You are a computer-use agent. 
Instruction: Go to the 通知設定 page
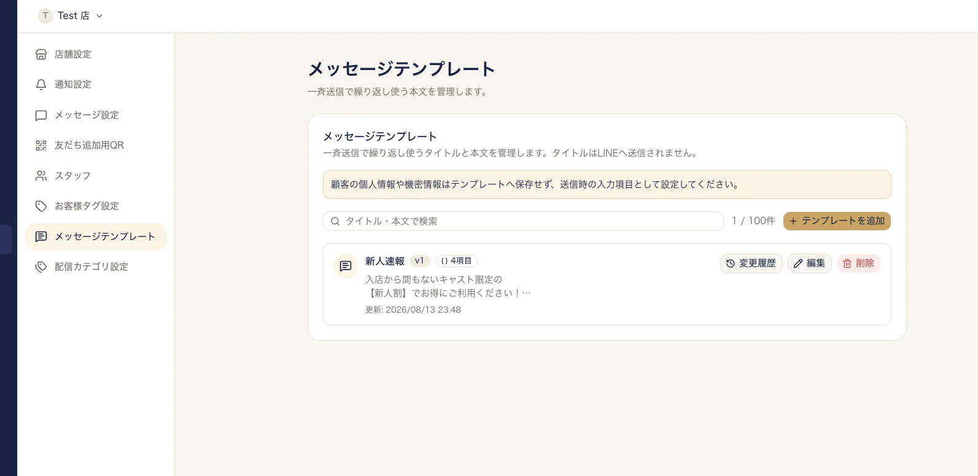(96, 84)
